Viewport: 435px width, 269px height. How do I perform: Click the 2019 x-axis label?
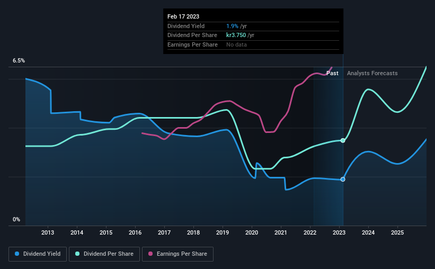[223, 232]
